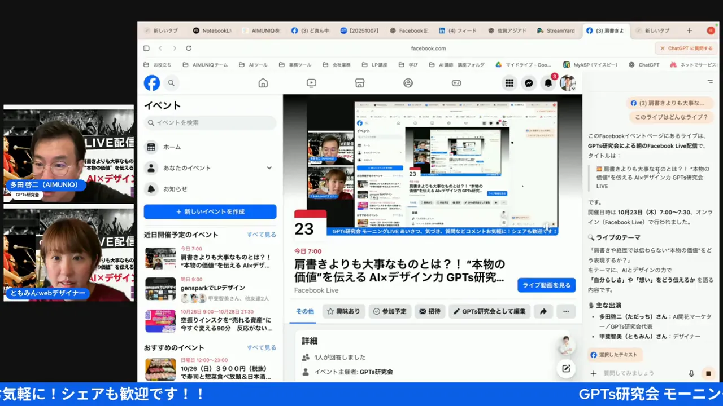
Task: Click the microphone icon in ChatGPT panel
Action: coord(691,373)
